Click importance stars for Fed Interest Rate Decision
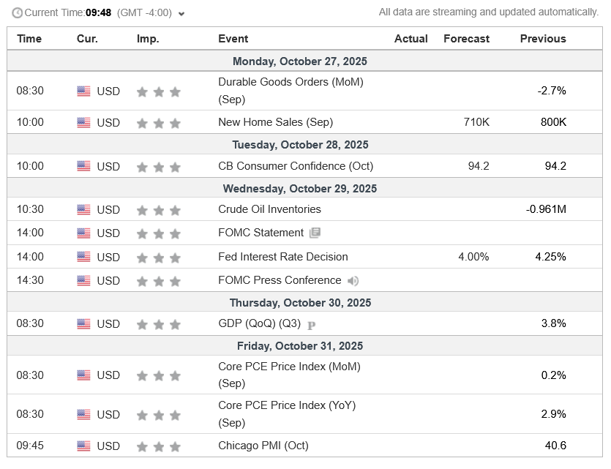611x469 pixels. click(159, 258)
